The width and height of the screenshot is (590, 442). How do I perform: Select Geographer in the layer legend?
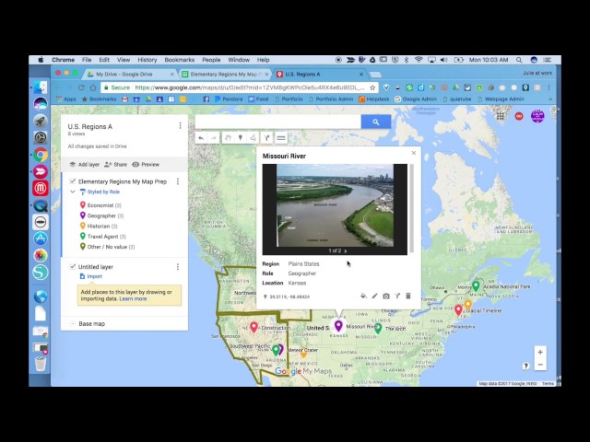tap(102, 215)
